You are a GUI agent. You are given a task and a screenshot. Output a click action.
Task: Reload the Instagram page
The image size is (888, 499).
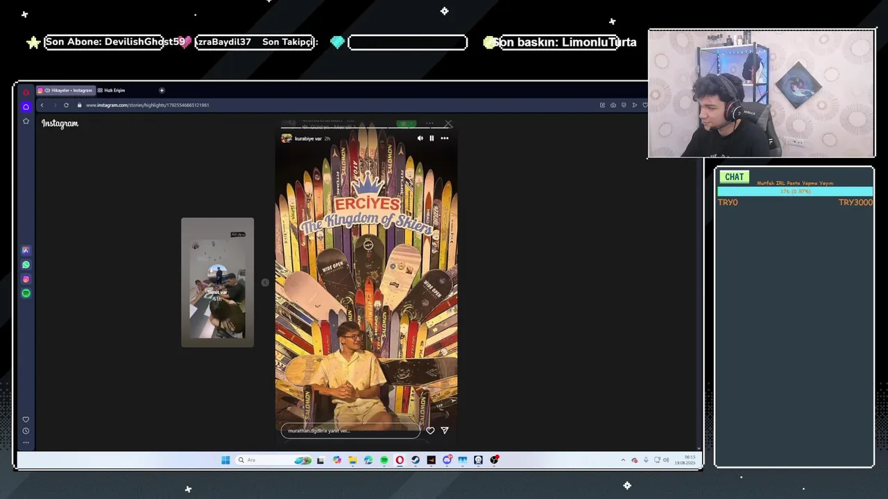(66, 105)
